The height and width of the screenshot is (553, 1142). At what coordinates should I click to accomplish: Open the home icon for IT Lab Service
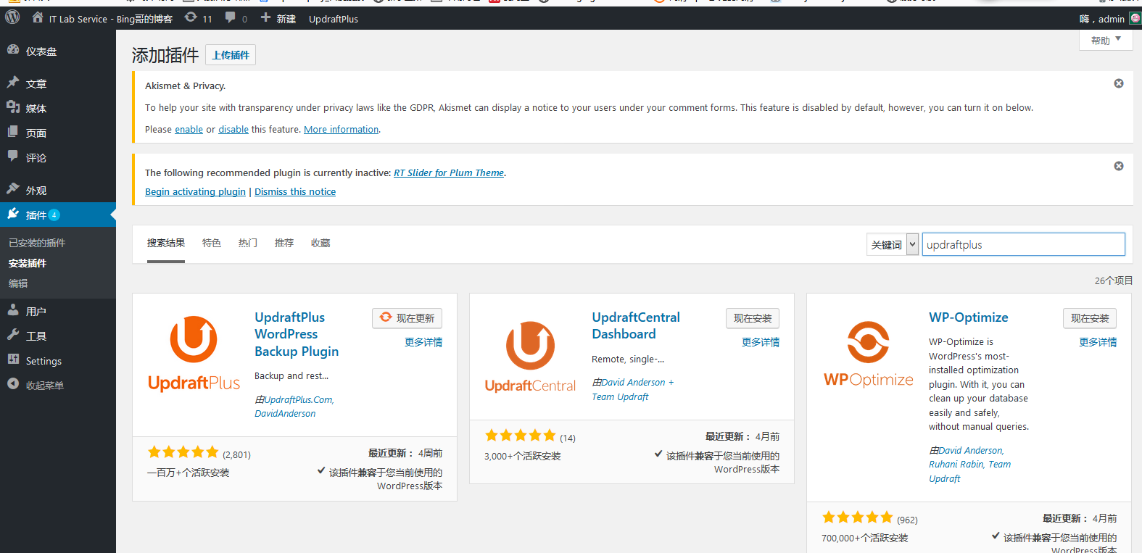click(x=38, y=18)
